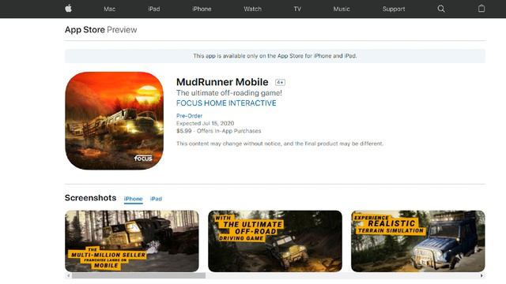The width and height of the screenshot is (506, 284).
Task: Click the Screenshots section heading
Action: point(90,198)
